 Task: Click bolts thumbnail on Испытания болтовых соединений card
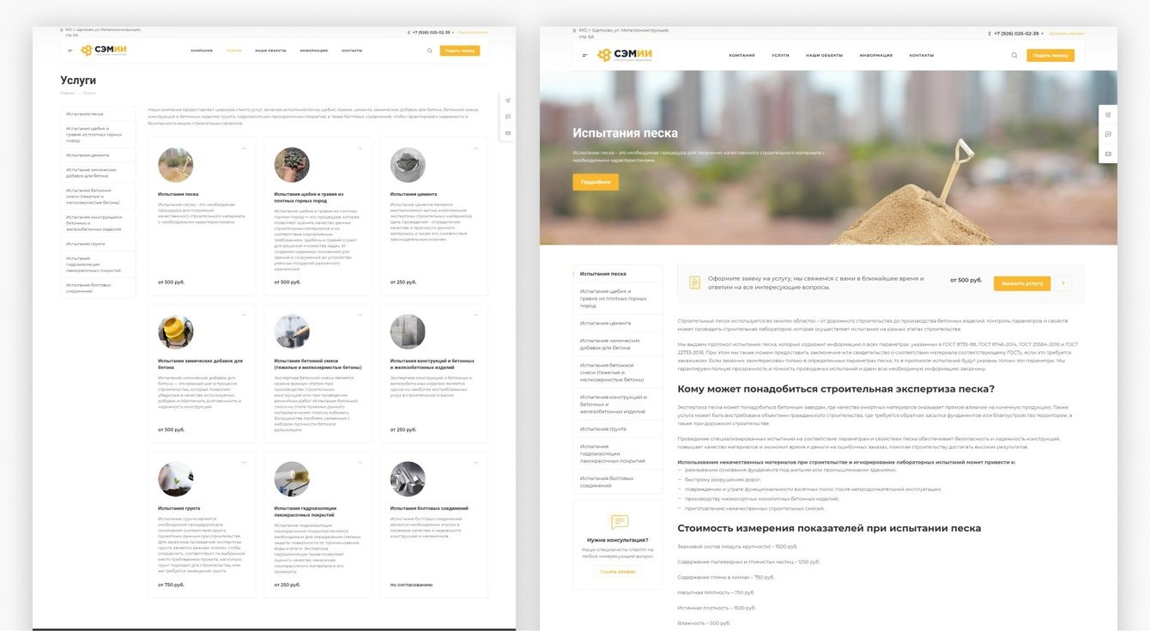click(x=408, y=480)
